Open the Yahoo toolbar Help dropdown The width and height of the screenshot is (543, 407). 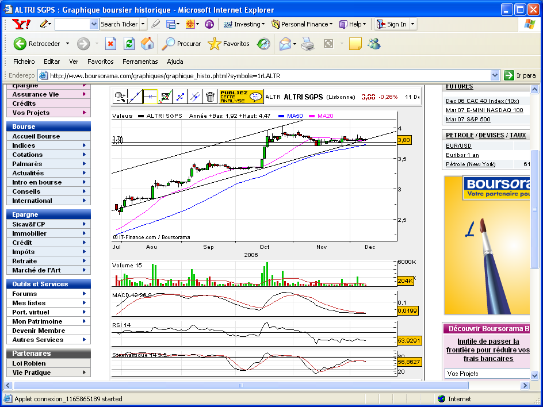tap(353, 24)
